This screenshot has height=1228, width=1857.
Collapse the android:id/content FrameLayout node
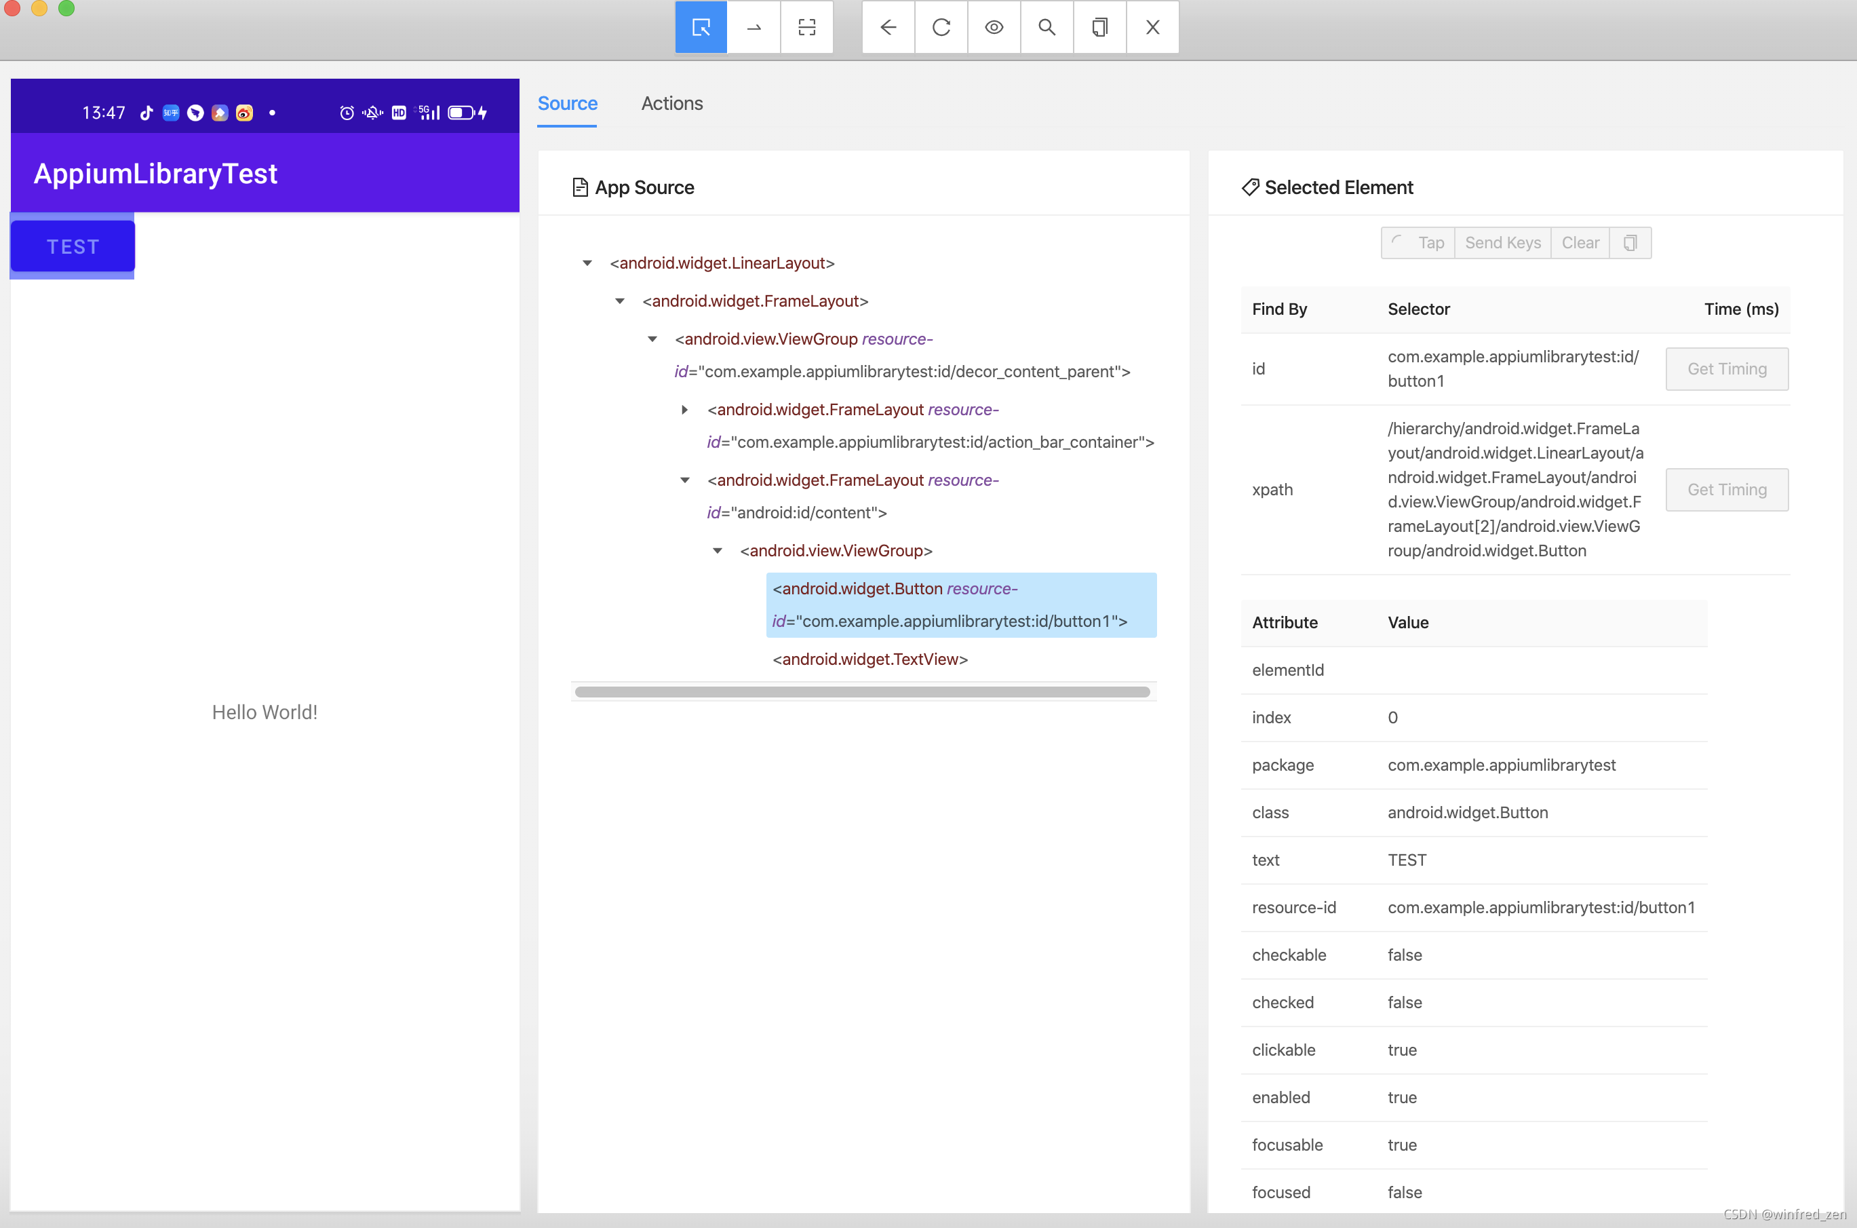685,480
